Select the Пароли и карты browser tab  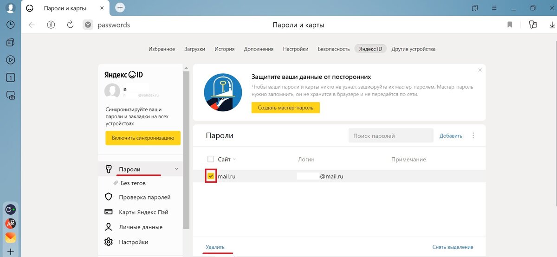(x=65, y=8)
